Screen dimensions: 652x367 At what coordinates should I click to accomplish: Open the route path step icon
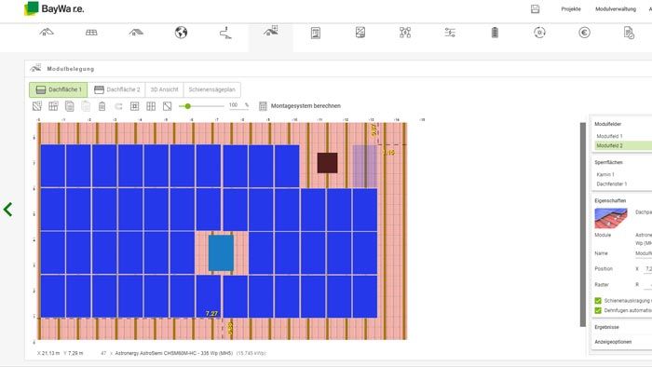point(225,33)
